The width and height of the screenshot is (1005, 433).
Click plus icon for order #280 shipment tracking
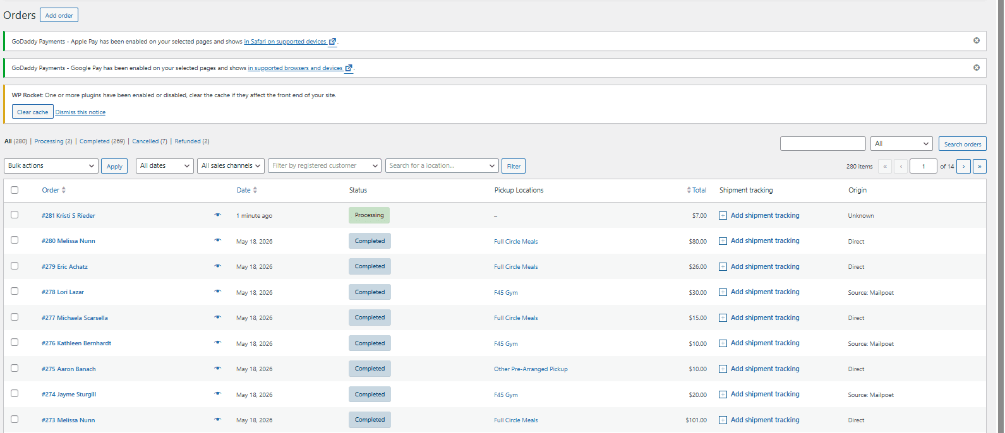(723, 241)
